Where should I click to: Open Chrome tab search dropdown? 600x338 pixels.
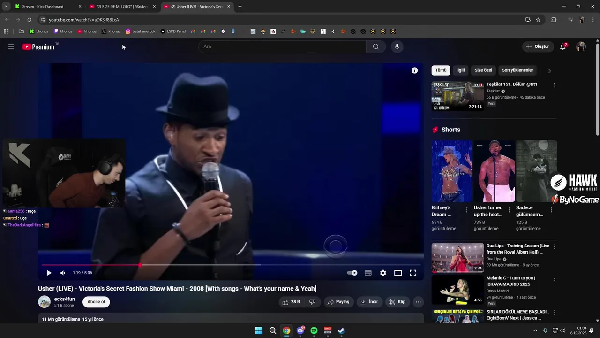[x=6, y=7]
